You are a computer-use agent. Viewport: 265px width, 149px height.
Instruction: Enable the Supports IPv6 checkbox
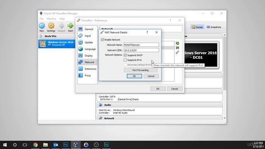pos(125,60)
